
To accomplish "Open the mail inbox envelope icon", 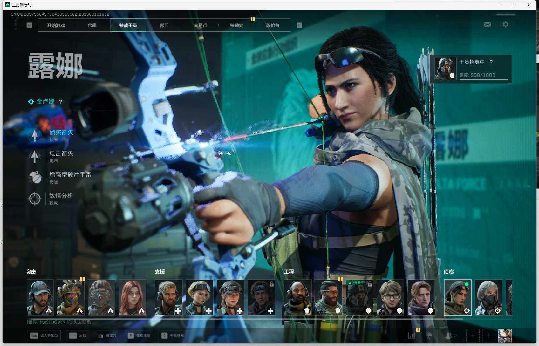I will 487,24.
